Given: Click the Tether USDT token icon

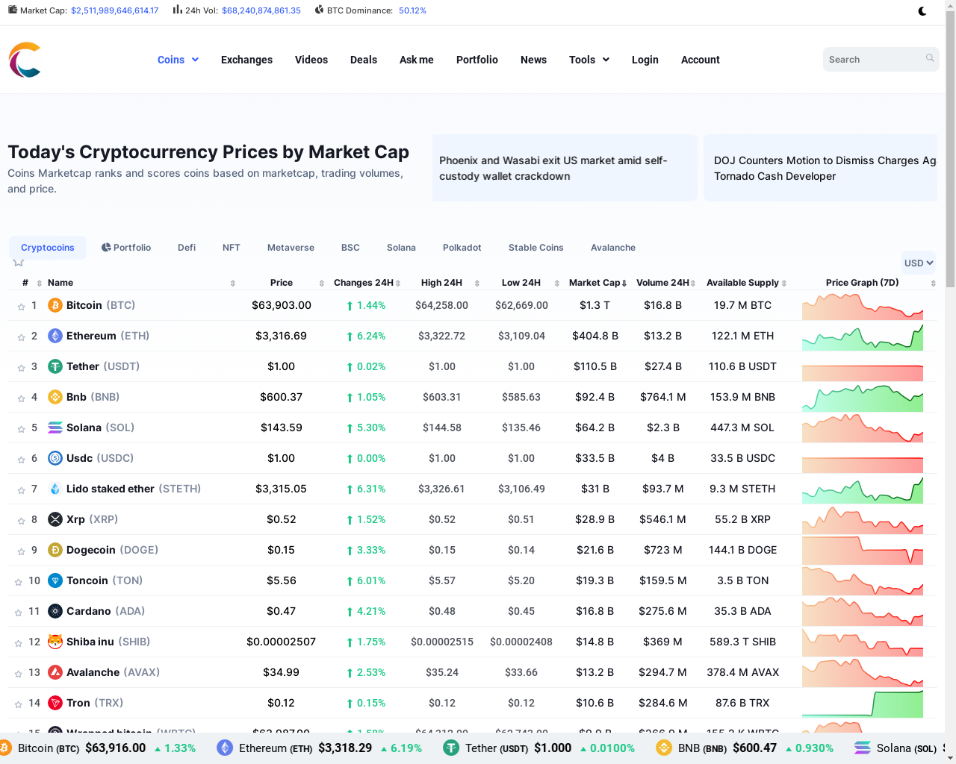Looking at the screenshot, I should coord(55,366).
